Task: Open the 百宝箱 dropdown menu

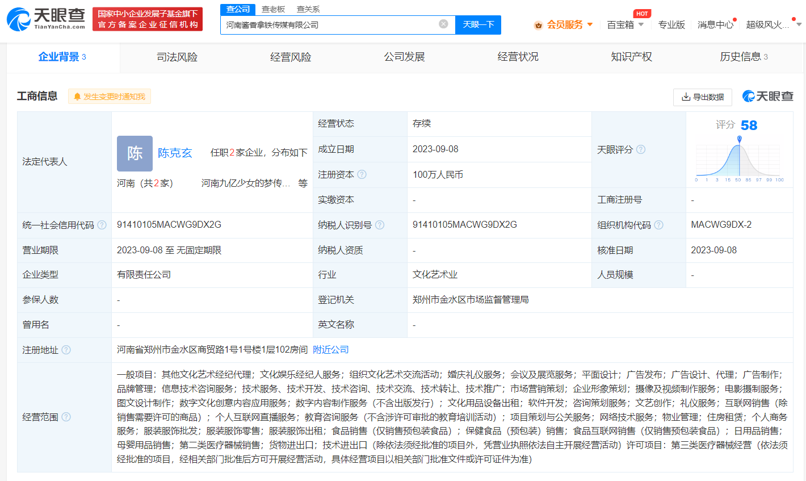Action: [x=625, y=24]
